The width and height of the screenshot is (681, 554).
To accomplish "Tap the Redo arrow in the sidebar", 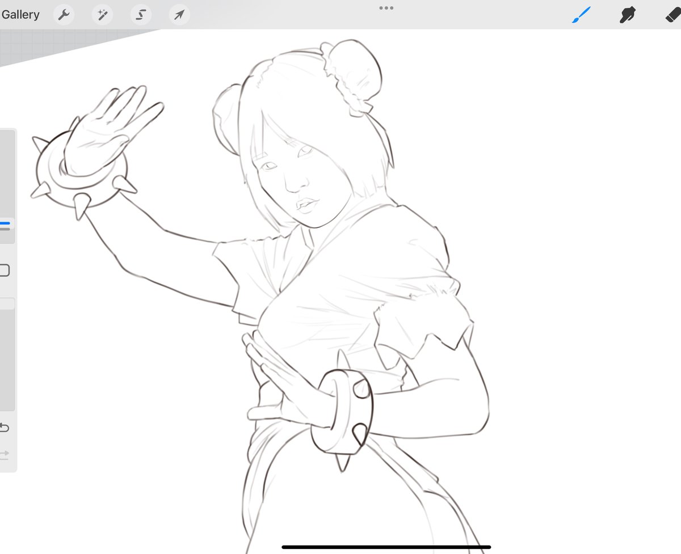I will pos(6,454).
